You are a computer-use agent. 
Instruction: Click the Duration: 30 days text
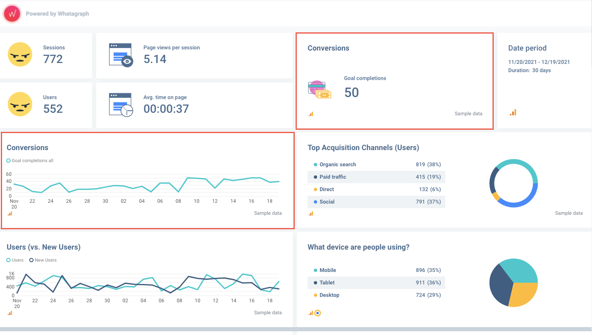tap(529, 70)
